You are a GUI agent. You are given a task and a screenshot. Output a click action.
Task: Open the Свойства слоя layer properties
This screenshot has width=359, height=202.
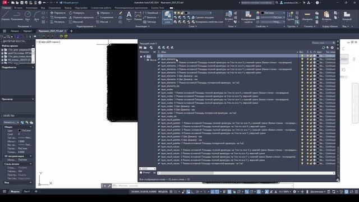point(167,17)
